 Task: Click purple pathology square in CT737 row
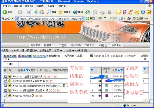pyautogui.click(x=107, y=96)
